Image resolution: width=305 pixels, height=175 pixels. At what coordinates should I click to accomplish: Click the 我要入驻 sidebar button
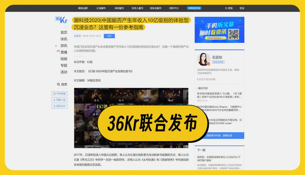pyautogui.click(x=59, y=100)
